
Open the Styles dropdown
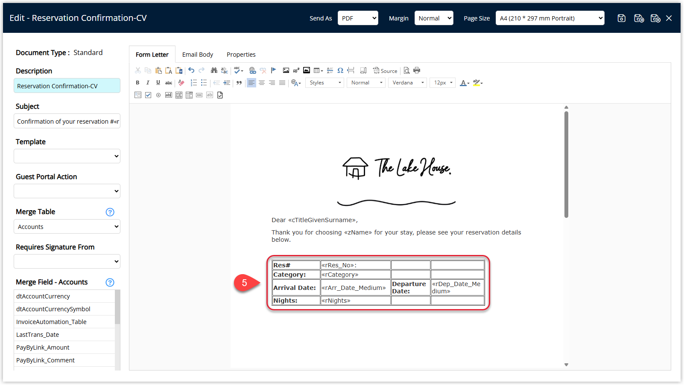[325, 83]
